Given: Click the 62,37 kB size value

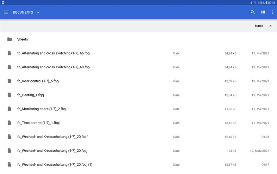Looking at the screenshot, I should [x=230, y=165].
